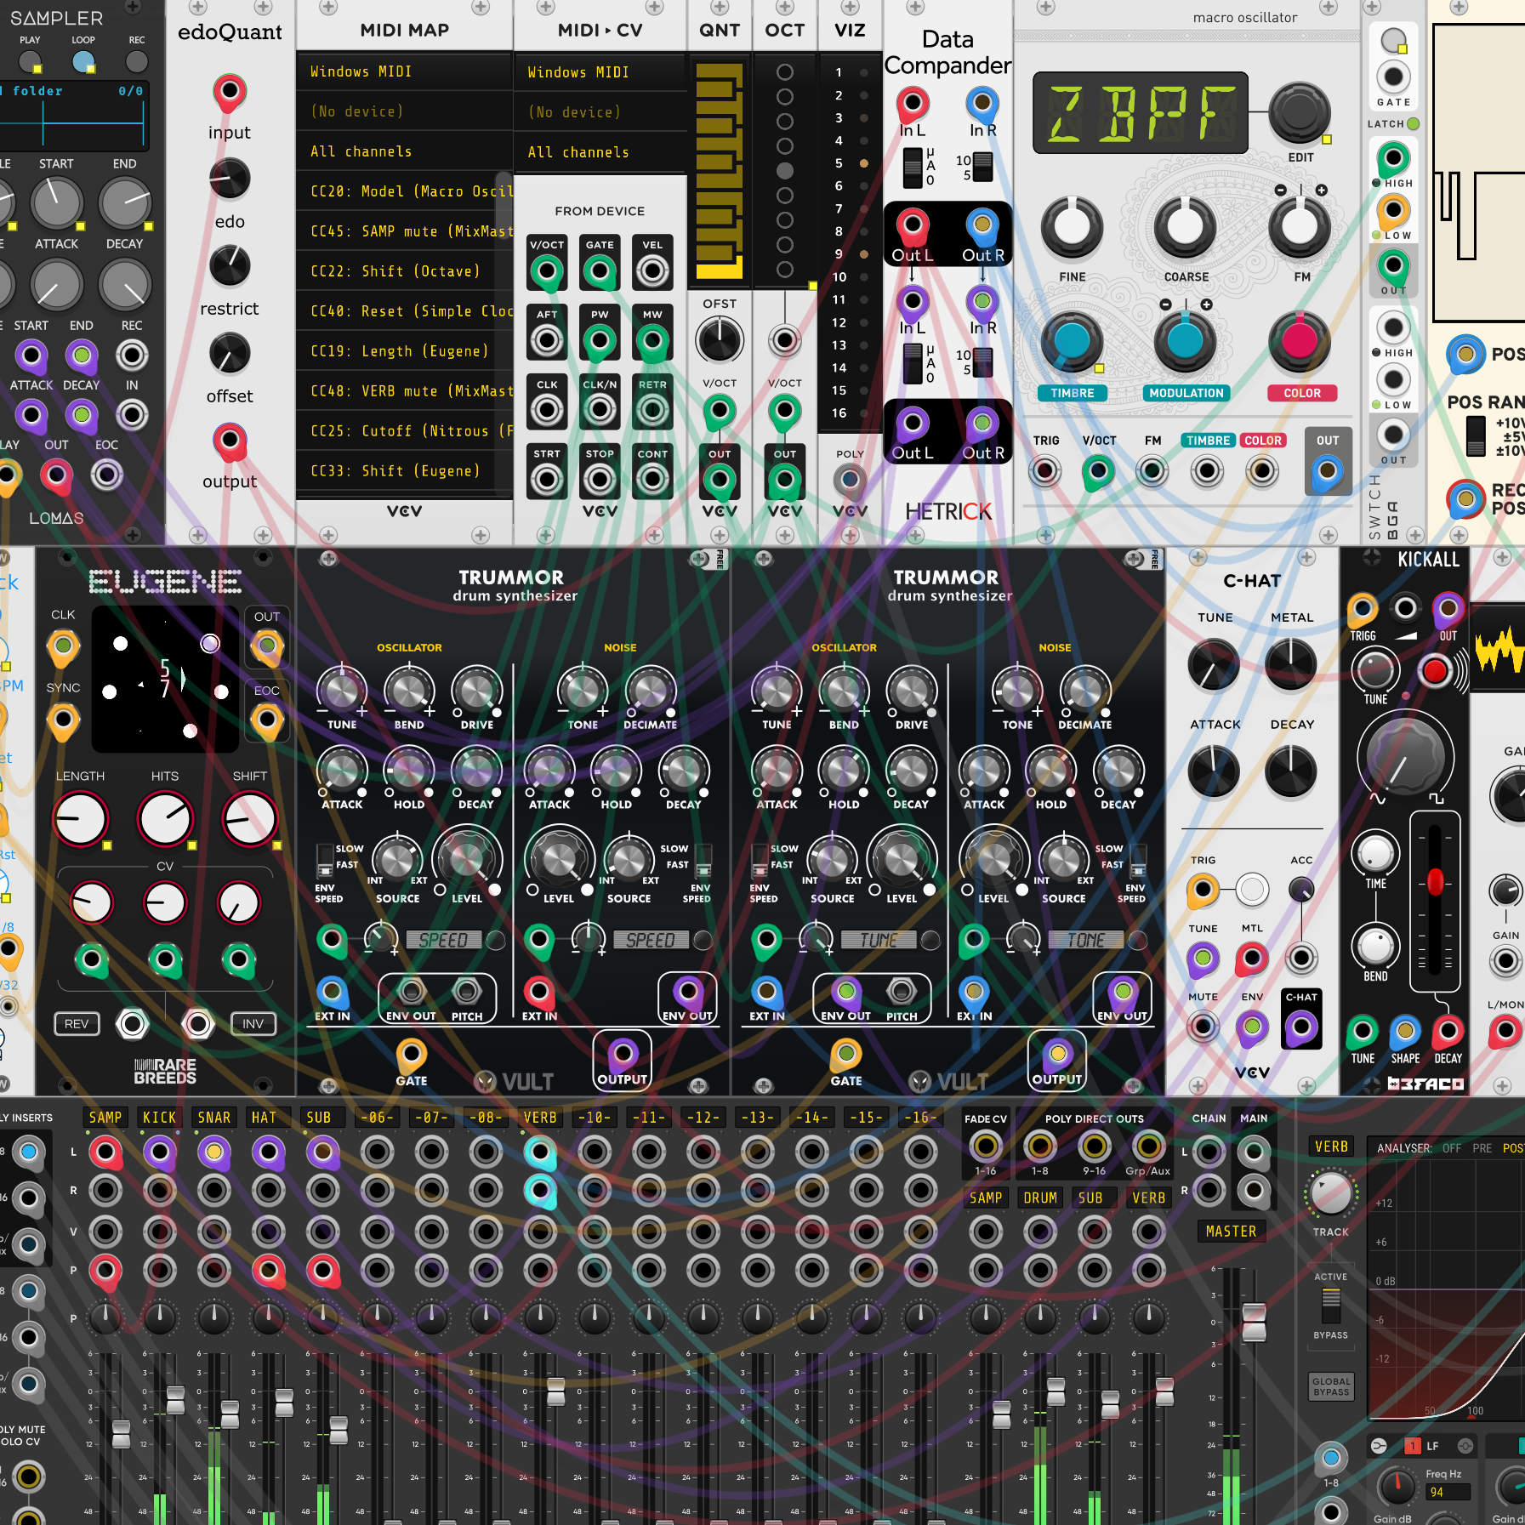This screenshot has height=1525, width=1525.
Task: Open the MIDI-CV Windows MIDI driver menu
Action: [x=600, y=72]
